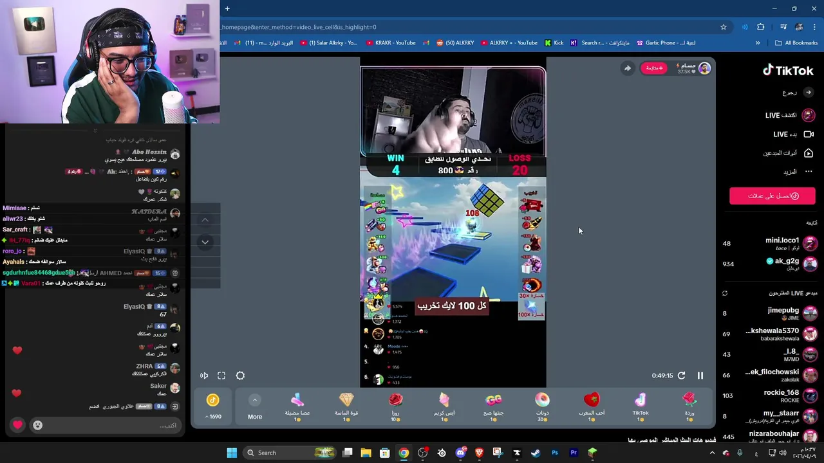824x463 pixels.
Task: Open Brave browser from taskbar
Action: point(479,453)
